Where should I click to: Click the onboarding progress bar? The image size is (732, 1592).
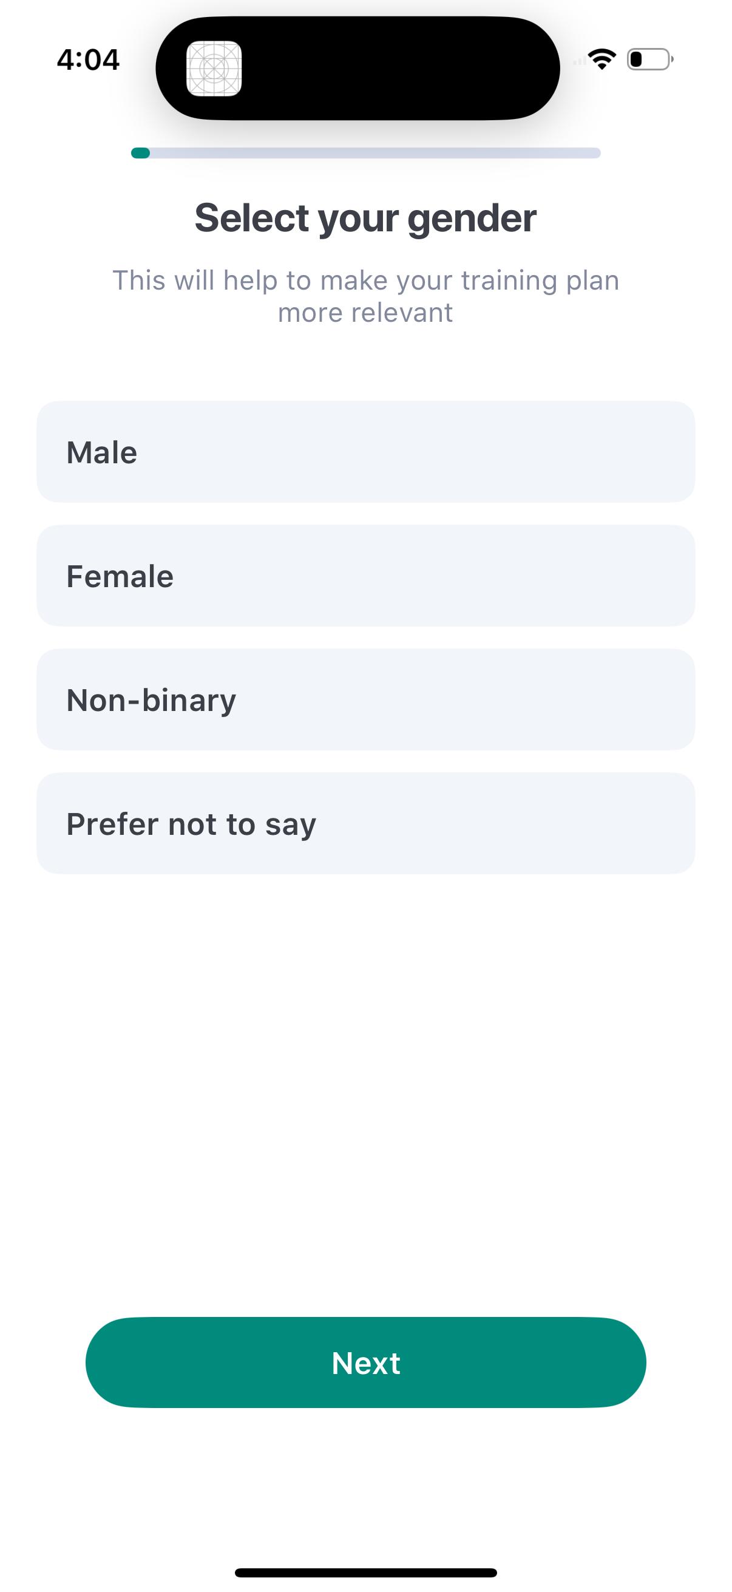pyautogui.click(x=365, y=152)
